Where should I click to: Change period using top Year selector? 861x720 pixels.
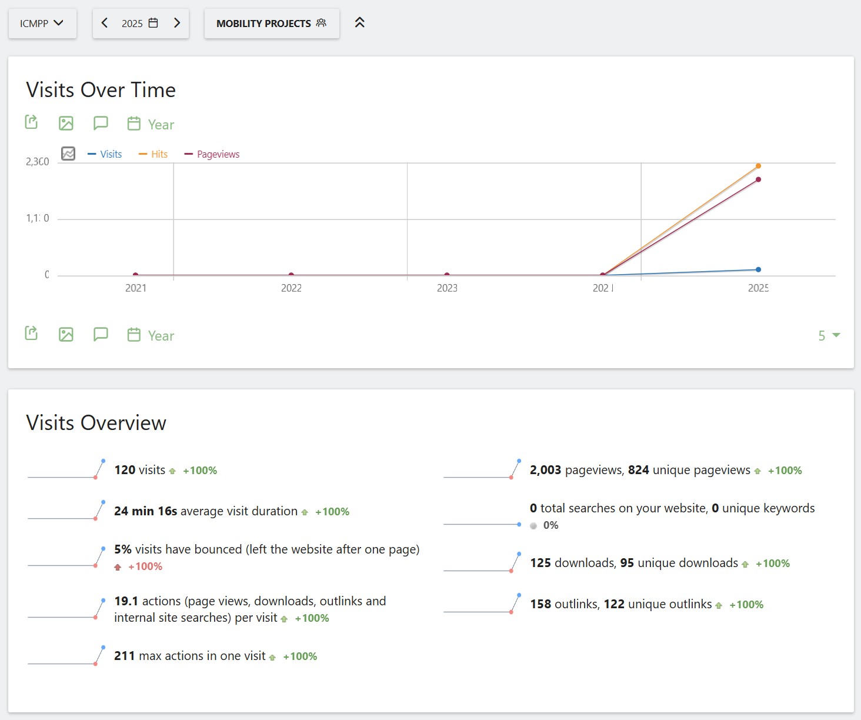click(151, 124)
